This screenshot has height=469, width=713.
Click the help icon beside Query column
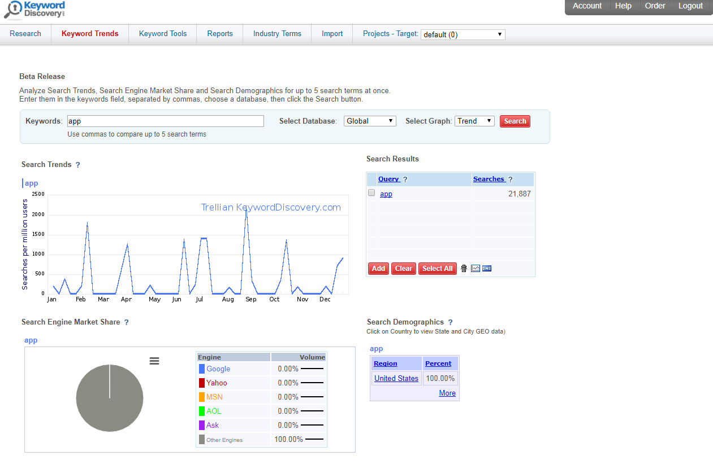[405, 179]
